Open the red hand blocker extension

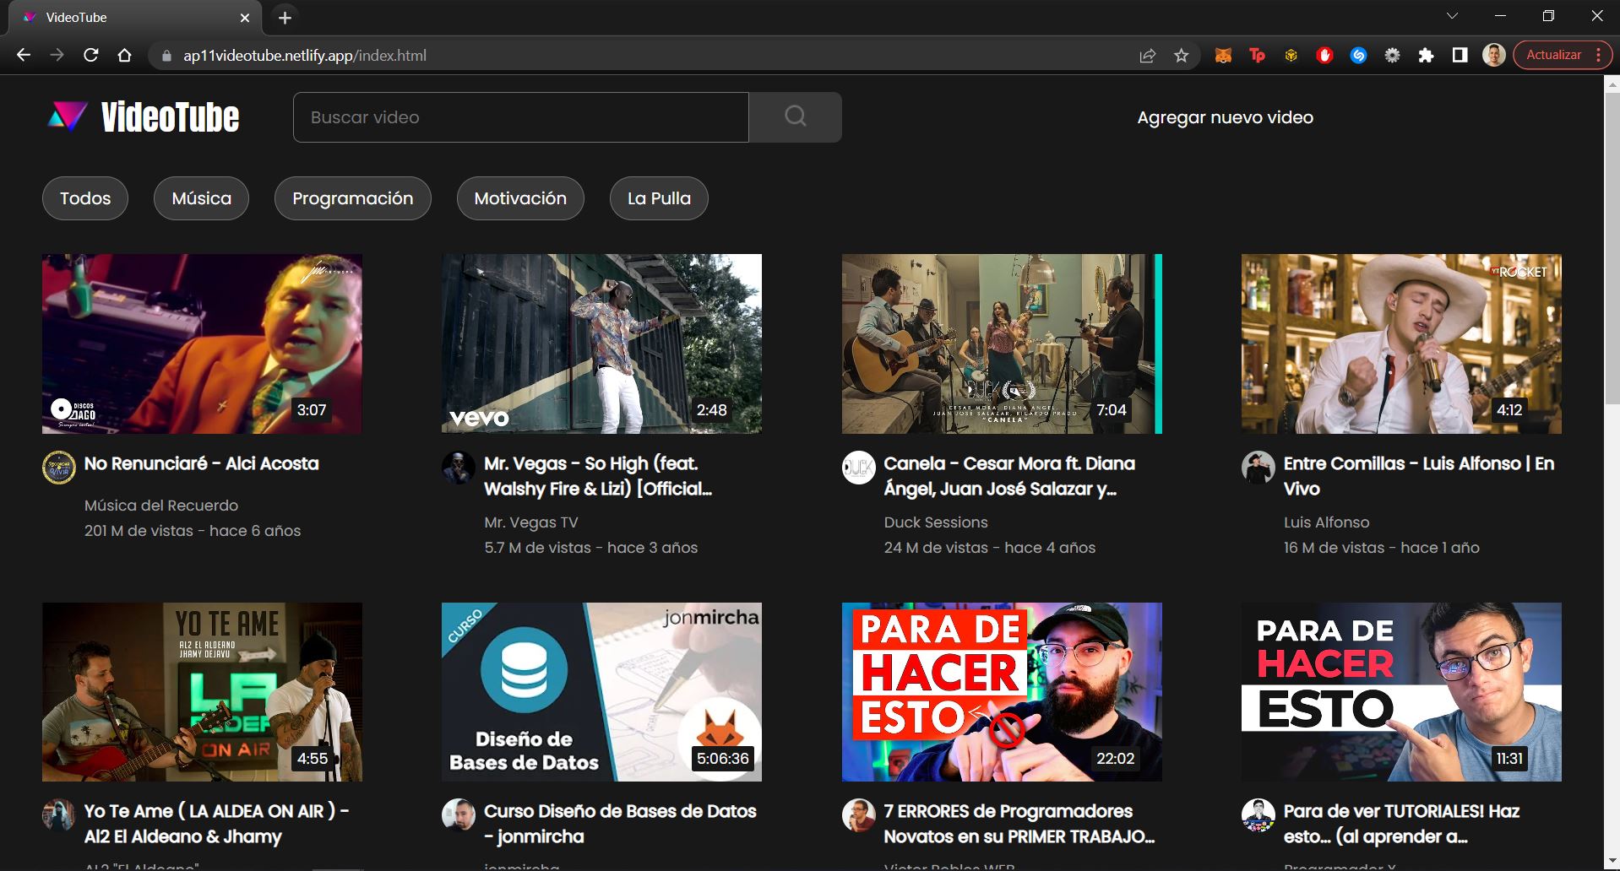coord(1324,56)
